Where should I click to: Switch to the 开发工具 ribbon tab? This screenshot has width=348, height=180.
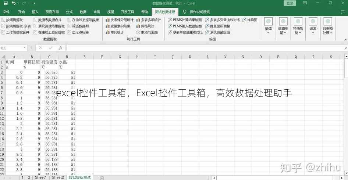[x=127, y=12]
